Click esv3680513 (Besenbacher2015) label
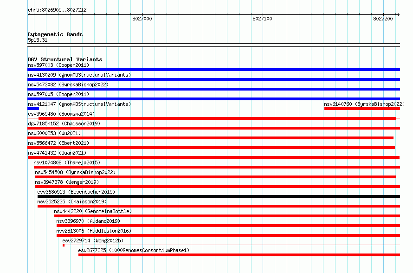This screenshot has height=273, width=413. coord(76,192)
